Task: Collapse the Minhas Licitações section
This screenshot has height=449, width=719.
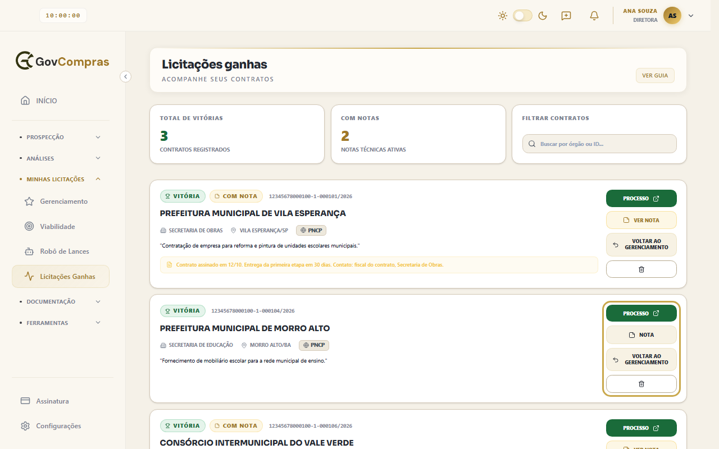Action: point(61,179)
